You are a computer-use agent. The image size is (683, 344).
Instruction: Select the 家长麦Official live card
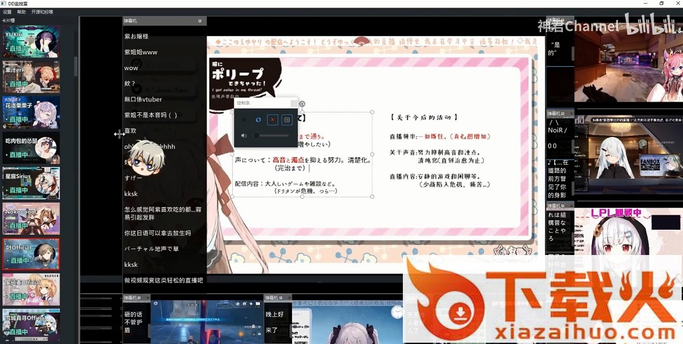point(31,290)
